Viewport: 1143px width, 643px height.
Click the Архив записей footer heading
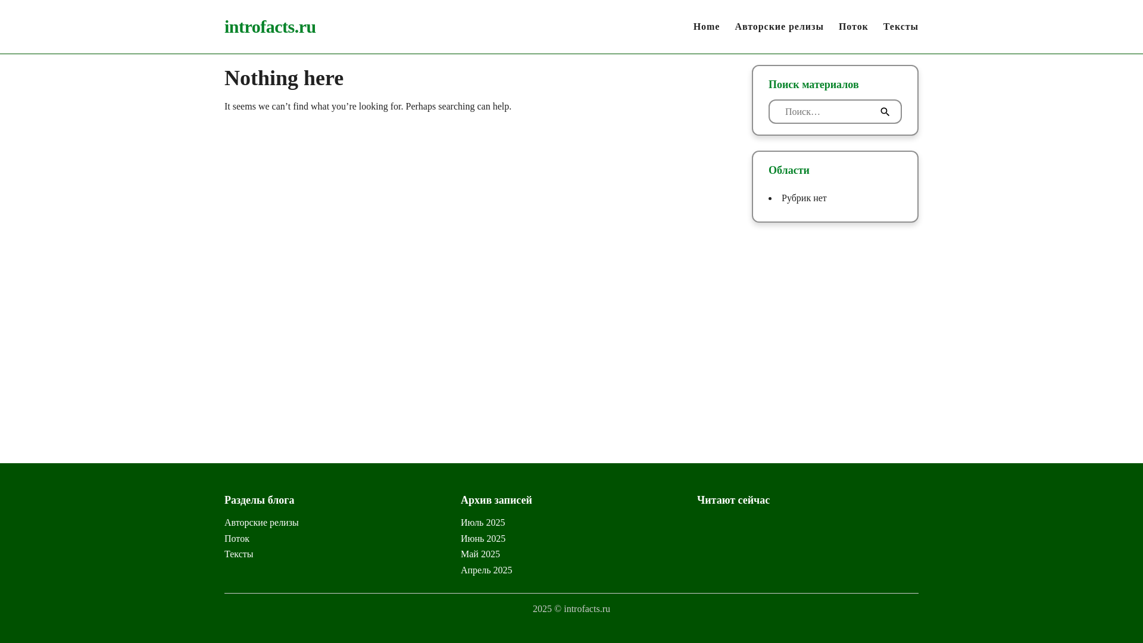point(496,500)
